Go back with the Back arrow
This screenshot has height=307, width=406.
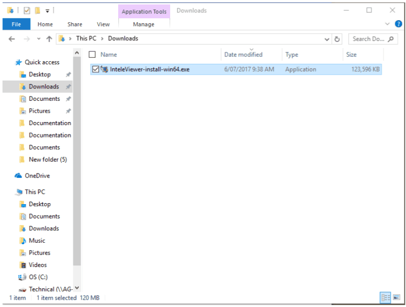(x=12, y=39)
